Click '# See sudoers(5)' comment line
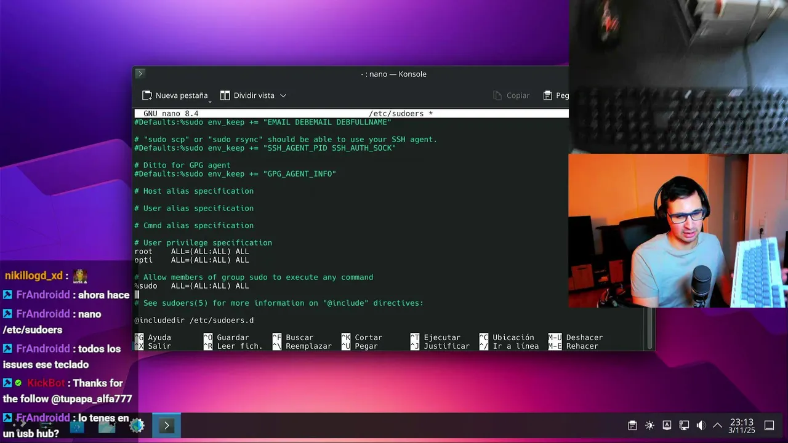This screenshot has height=443, width=788. click(x=279, y=303)
